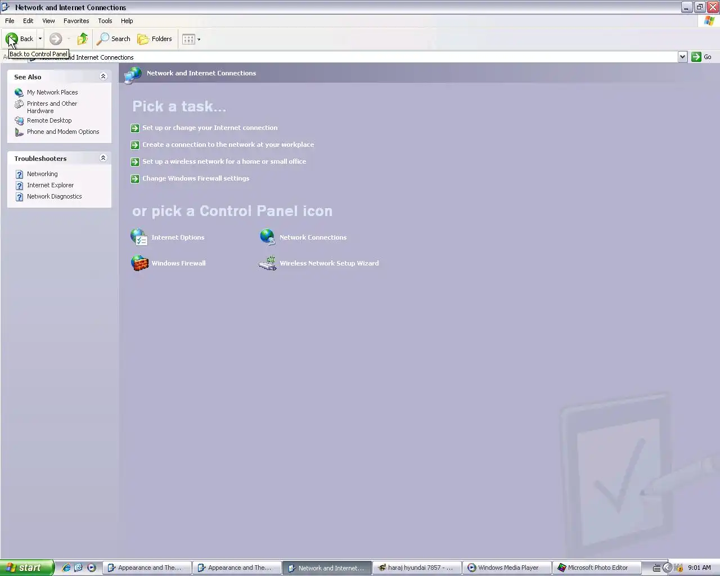Click the Network Connections globe icon
This screenshot has width=720, height=576.
pyautogui.click(x=268, y=237)
